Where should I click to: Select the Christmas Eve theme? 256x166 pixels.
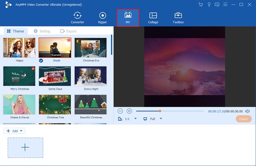tap(90, 48)
